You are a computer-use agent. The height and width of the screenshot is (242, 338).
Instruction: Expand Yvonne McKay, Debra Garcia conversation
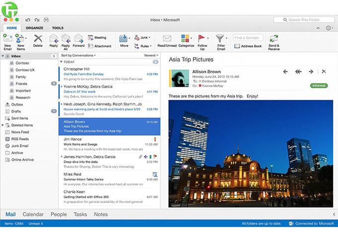tap(62, 87)
